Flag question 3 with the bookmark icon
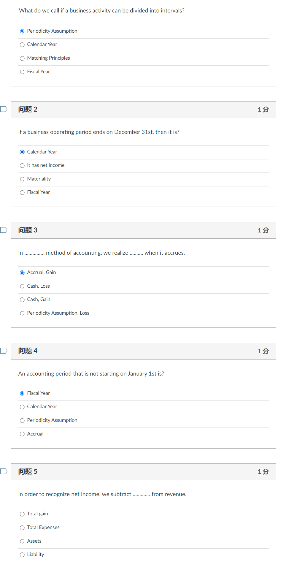Image resolution: width=286 pixels, height=570 pixels. coord(4,230)
